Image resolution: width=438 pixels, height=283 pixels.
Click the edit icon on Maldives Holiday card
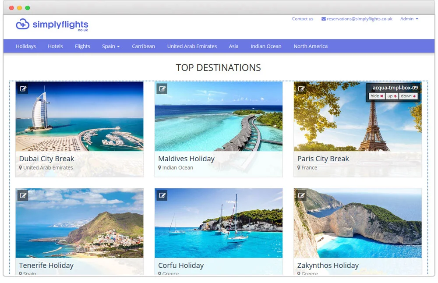coord(162,89)
